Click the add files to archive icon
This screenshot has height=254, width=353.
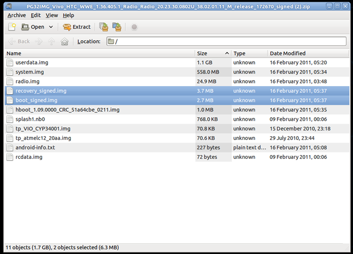click(x=104, y=27)
